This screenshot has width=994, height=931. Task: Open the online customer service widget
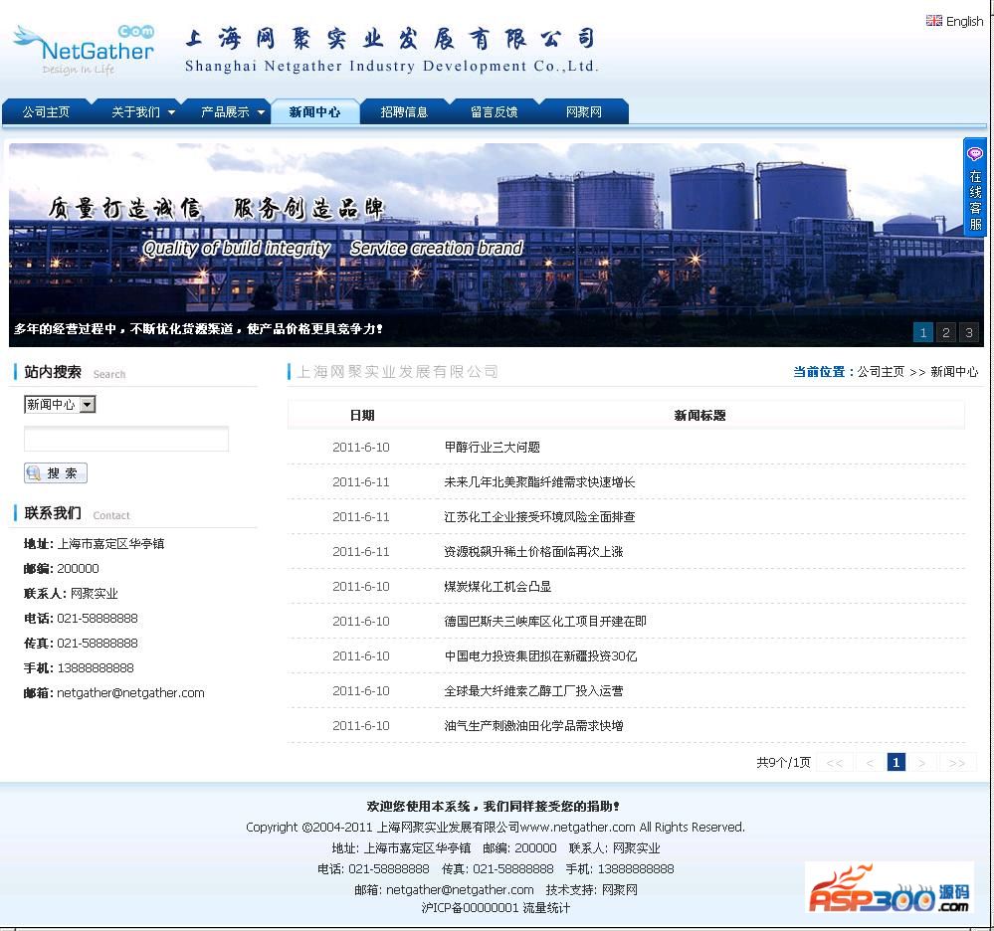(975, 187)
